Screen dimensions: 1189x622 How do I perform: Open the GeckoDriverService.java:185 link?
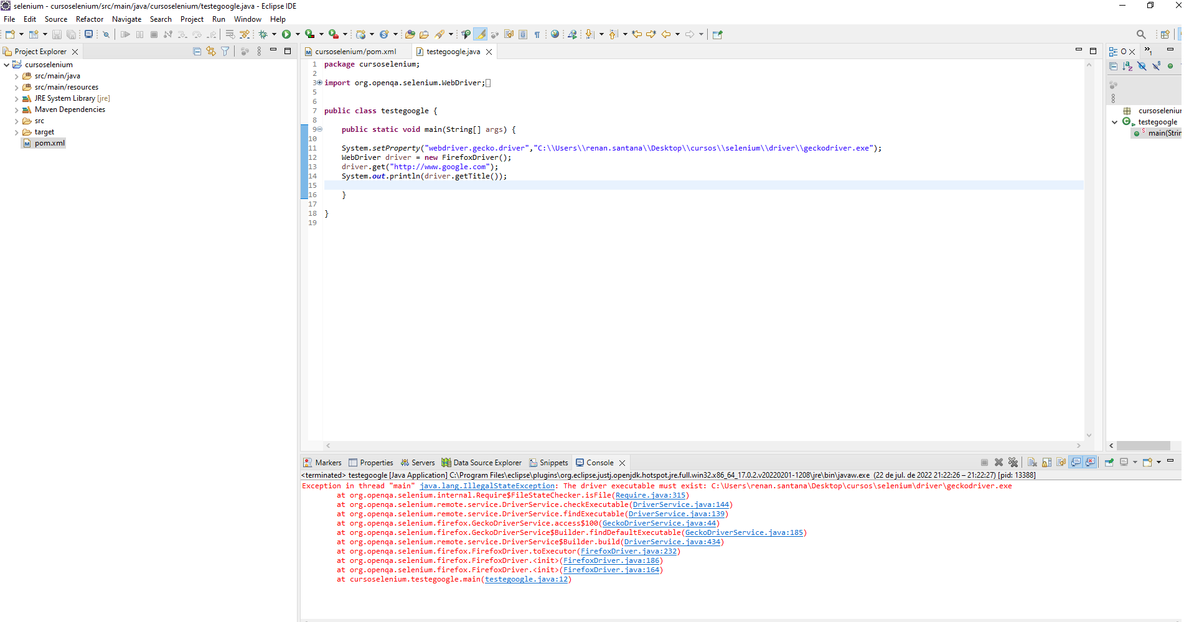(x=744, y=532)
